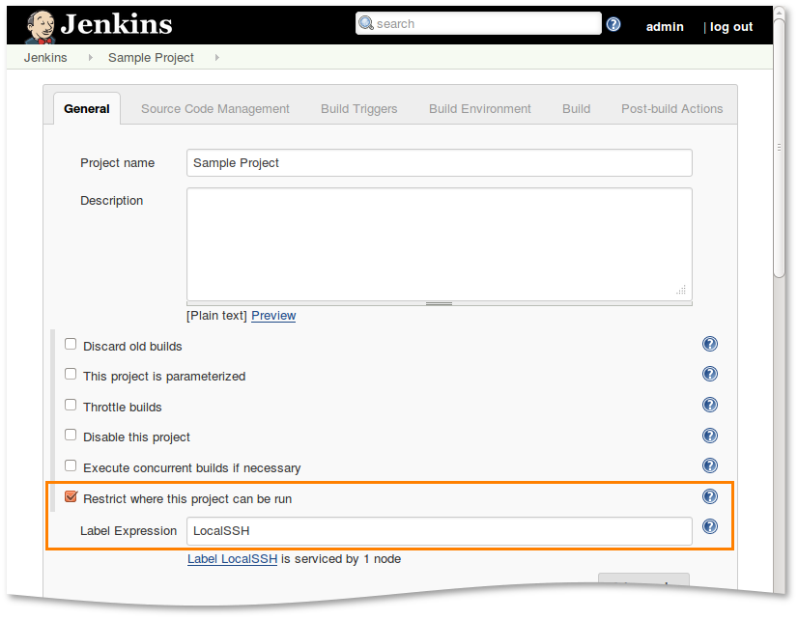Click the Description corner resize grip
Screen dimensions: 798x620
[x=681, y=290]
